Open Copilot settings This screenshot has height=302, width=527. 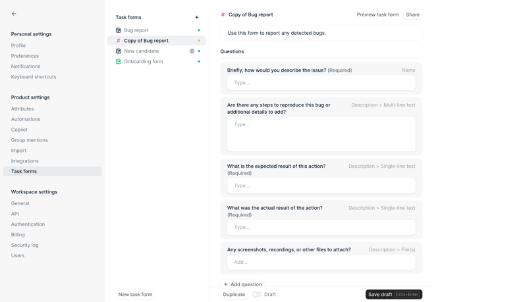pyautogui.click(x=19, y=130)
